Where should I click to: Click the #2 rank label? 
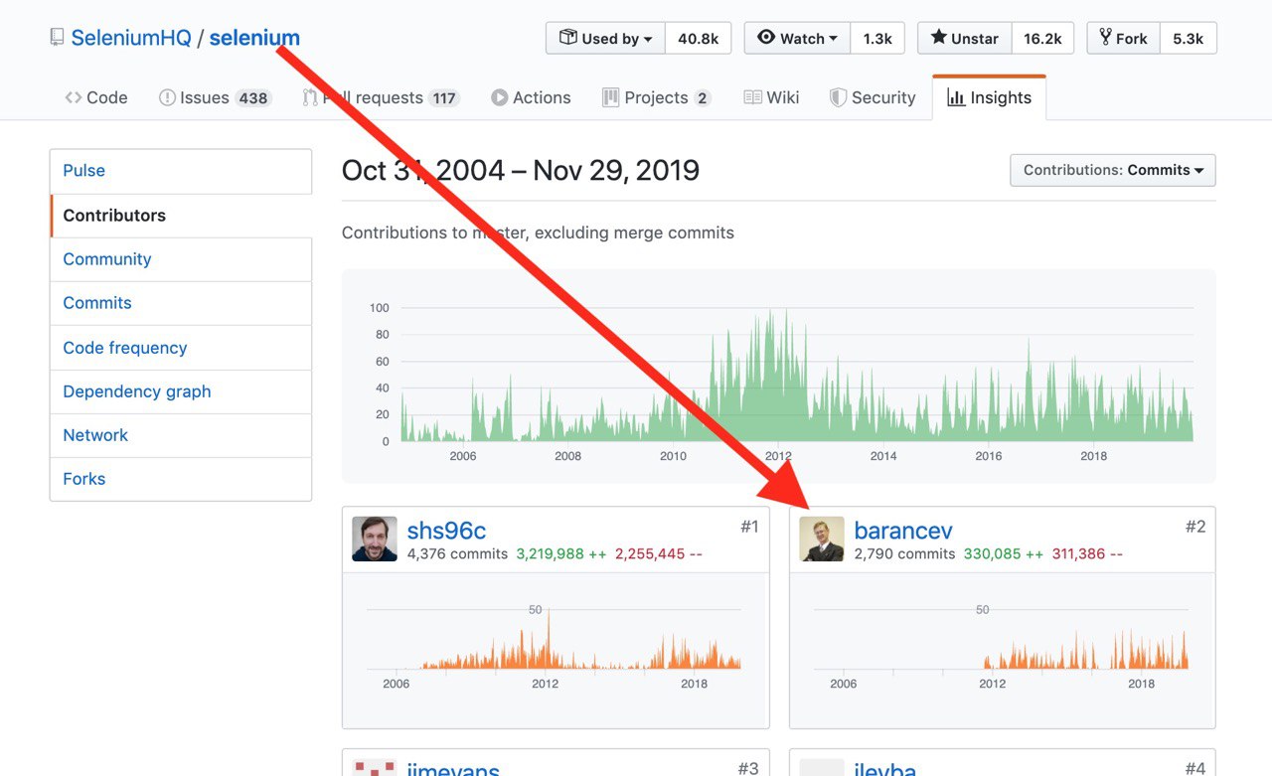(x=1195, y=527)
